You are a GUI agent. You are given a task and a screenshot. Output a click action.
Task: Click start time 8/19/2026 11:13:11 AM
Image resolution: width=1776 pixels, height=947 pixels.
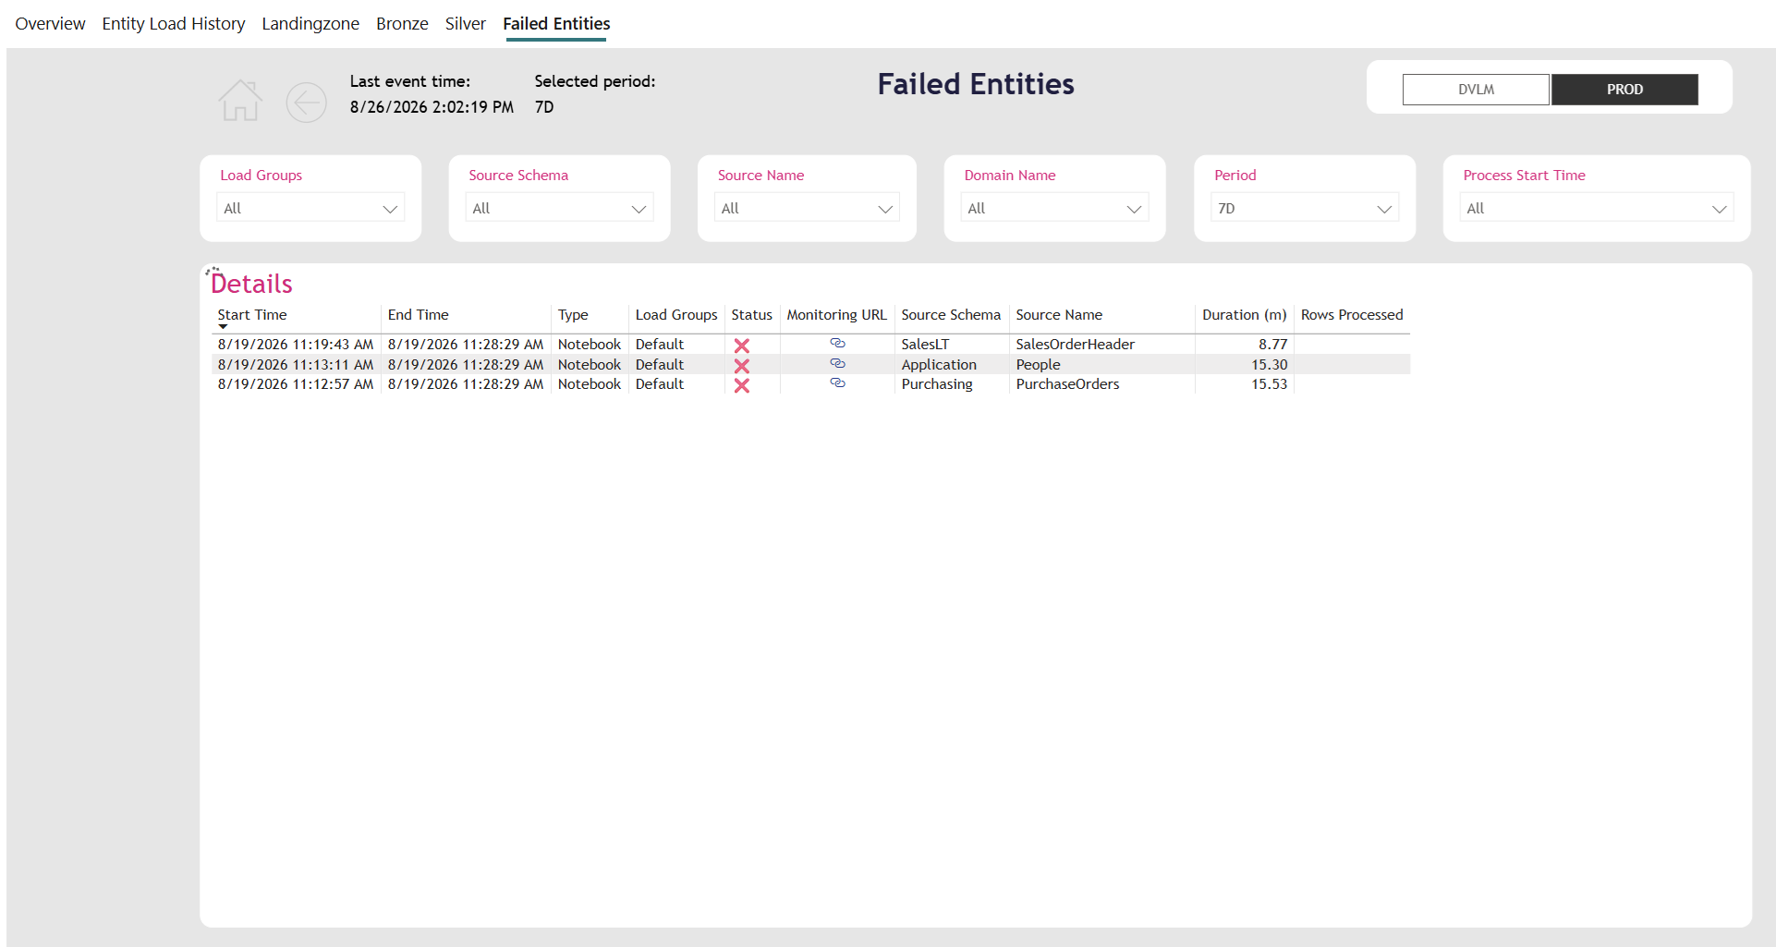[x=296, y=365]
